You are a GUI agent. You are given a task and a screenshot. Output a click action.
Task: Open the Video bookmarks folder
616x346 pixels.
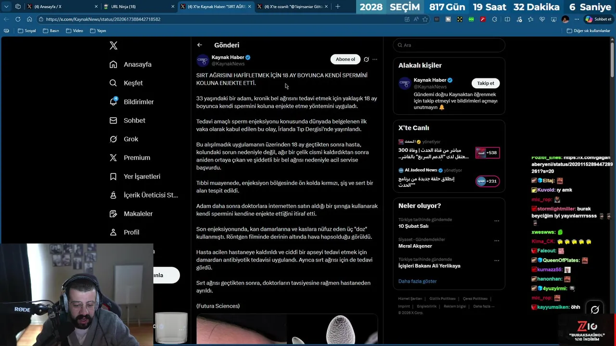pos(74,31)
